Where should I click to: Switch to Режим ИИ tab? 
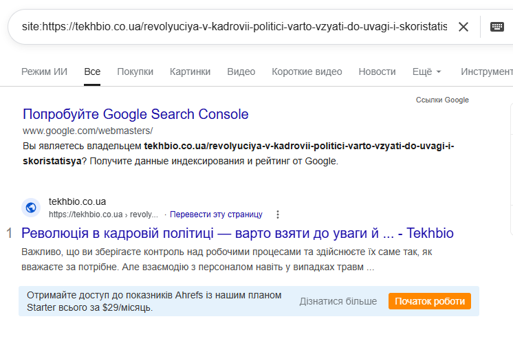(x=44, y=71)
